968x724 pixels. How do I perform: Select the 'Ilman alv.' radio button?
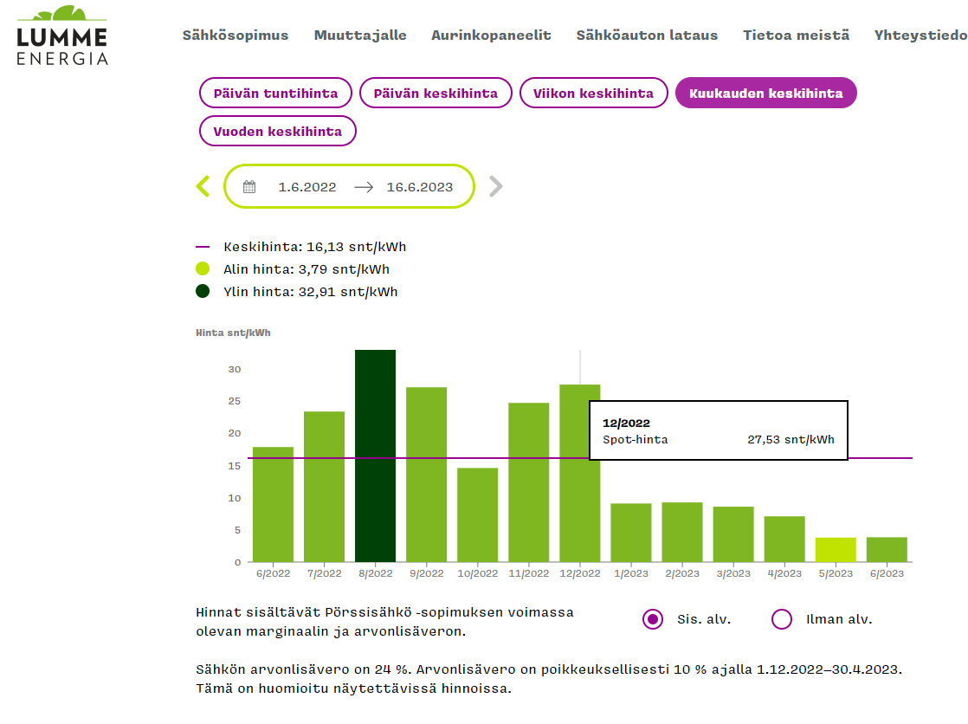781,619
